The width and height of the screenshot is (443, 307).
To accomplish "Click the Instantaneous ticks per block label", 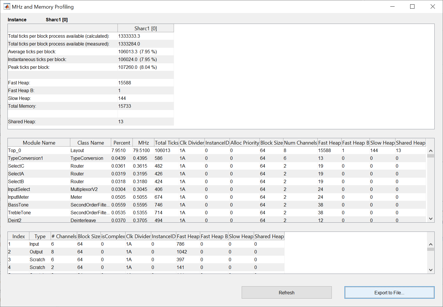I will 37,59.
